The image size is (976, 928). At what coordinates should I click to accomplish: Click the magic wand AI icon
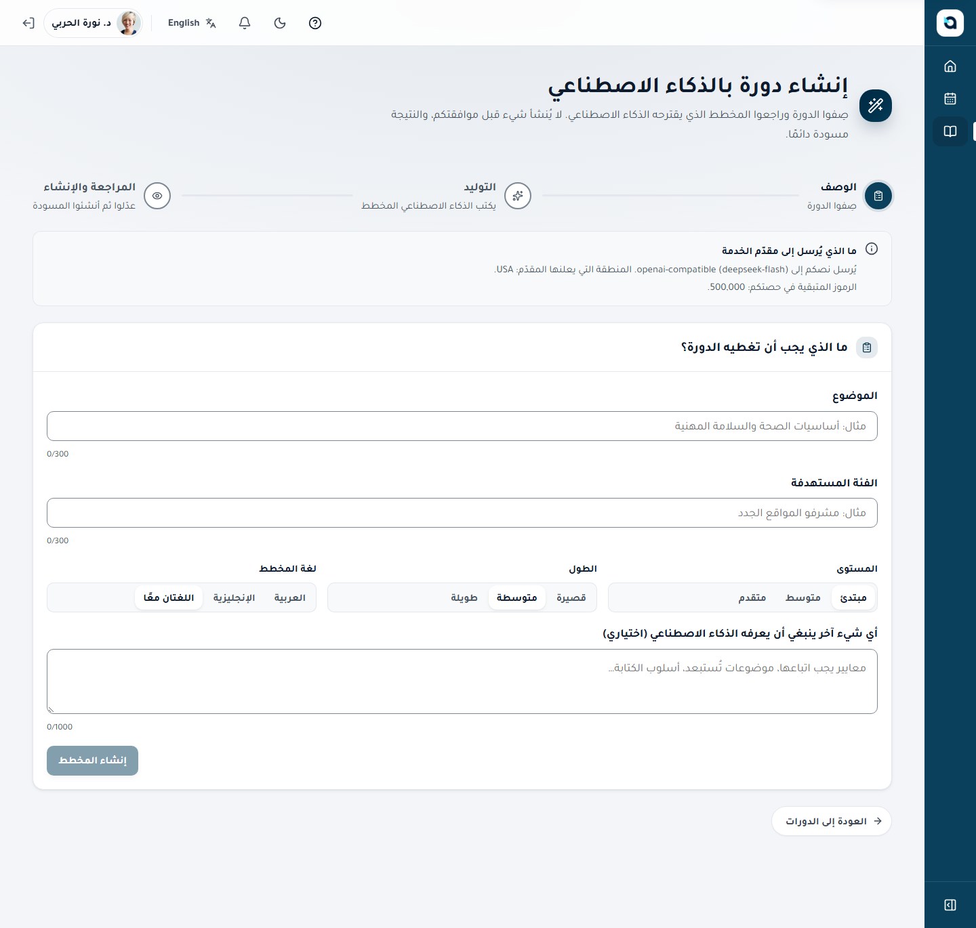click(876, 106)
